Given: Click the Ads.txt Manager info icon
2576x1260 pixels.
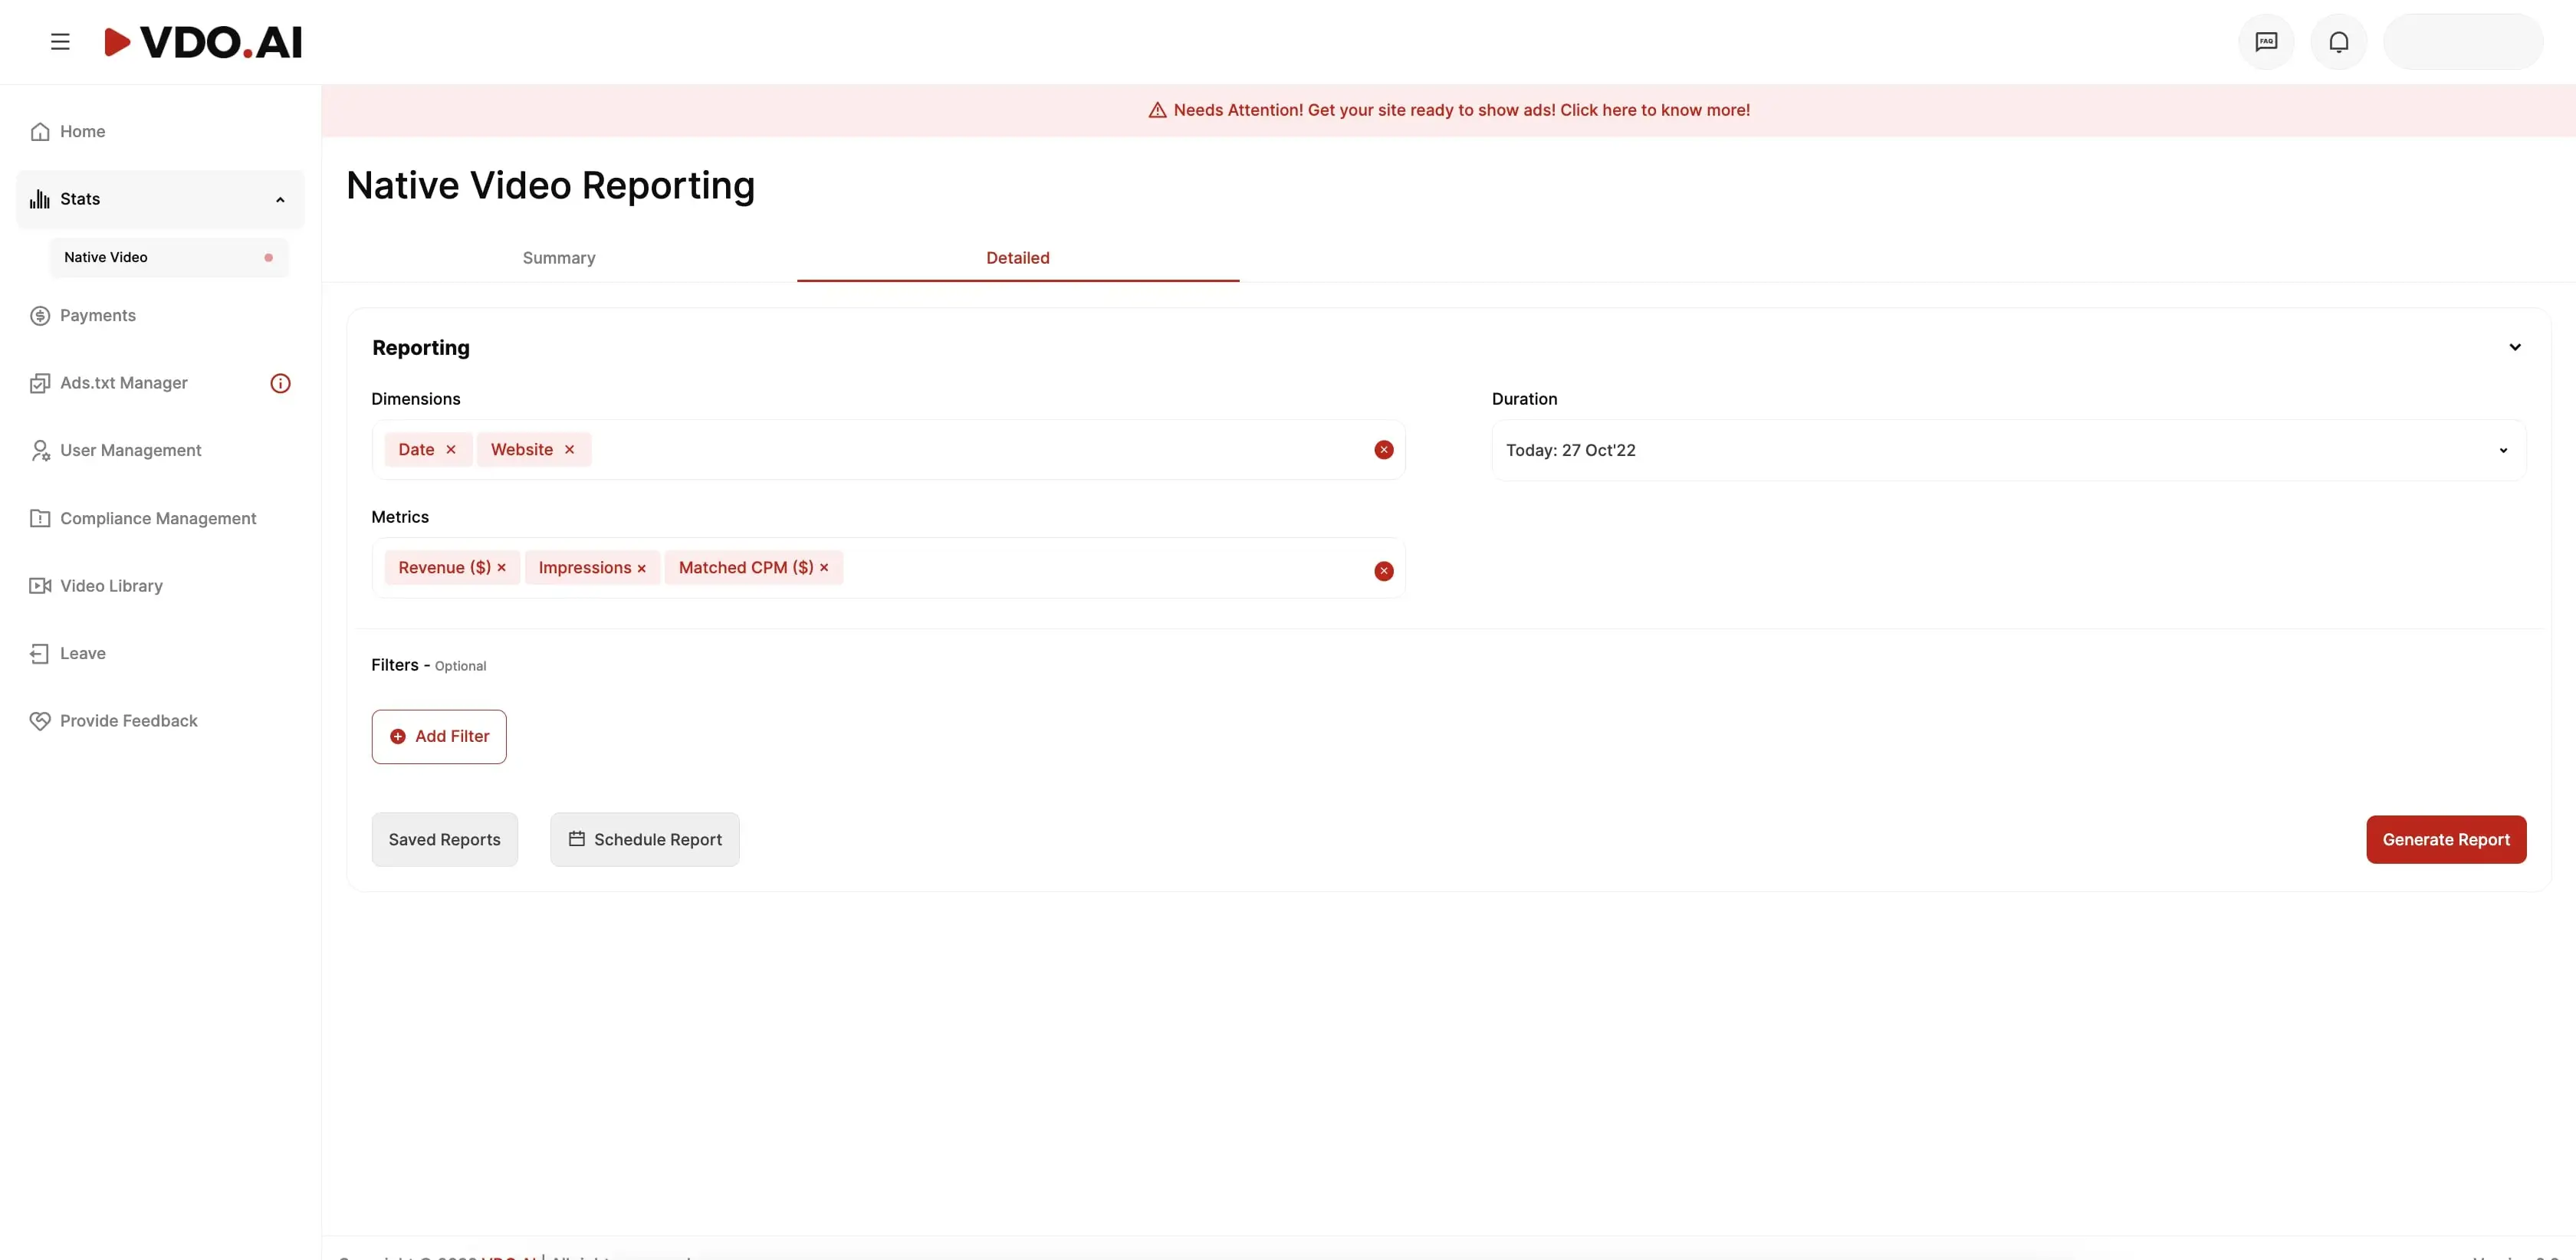Looking at the screenshot, I should click(280, 383).
